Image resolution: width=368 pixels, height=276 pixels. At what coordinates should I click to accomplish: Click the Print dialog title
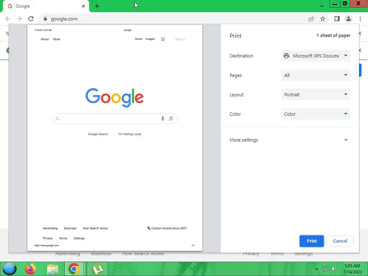(x=235, y=36)
